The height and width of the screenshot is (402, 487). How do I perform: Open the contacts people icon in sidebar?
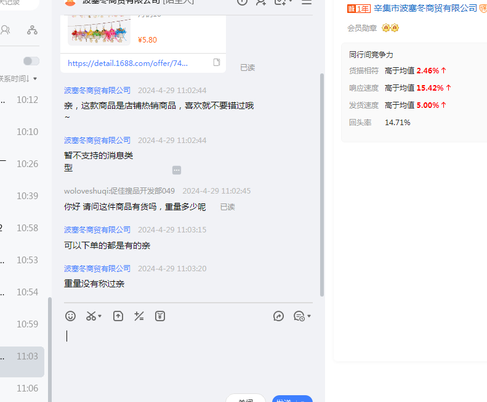pos(6,30)
